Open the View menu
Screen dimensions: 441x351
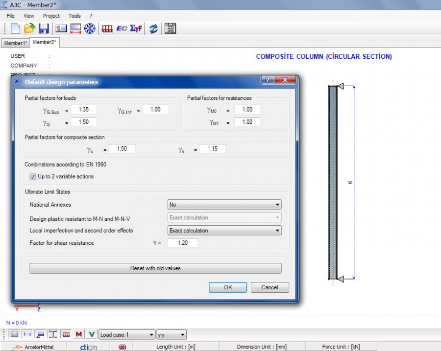tap(29, 16)
